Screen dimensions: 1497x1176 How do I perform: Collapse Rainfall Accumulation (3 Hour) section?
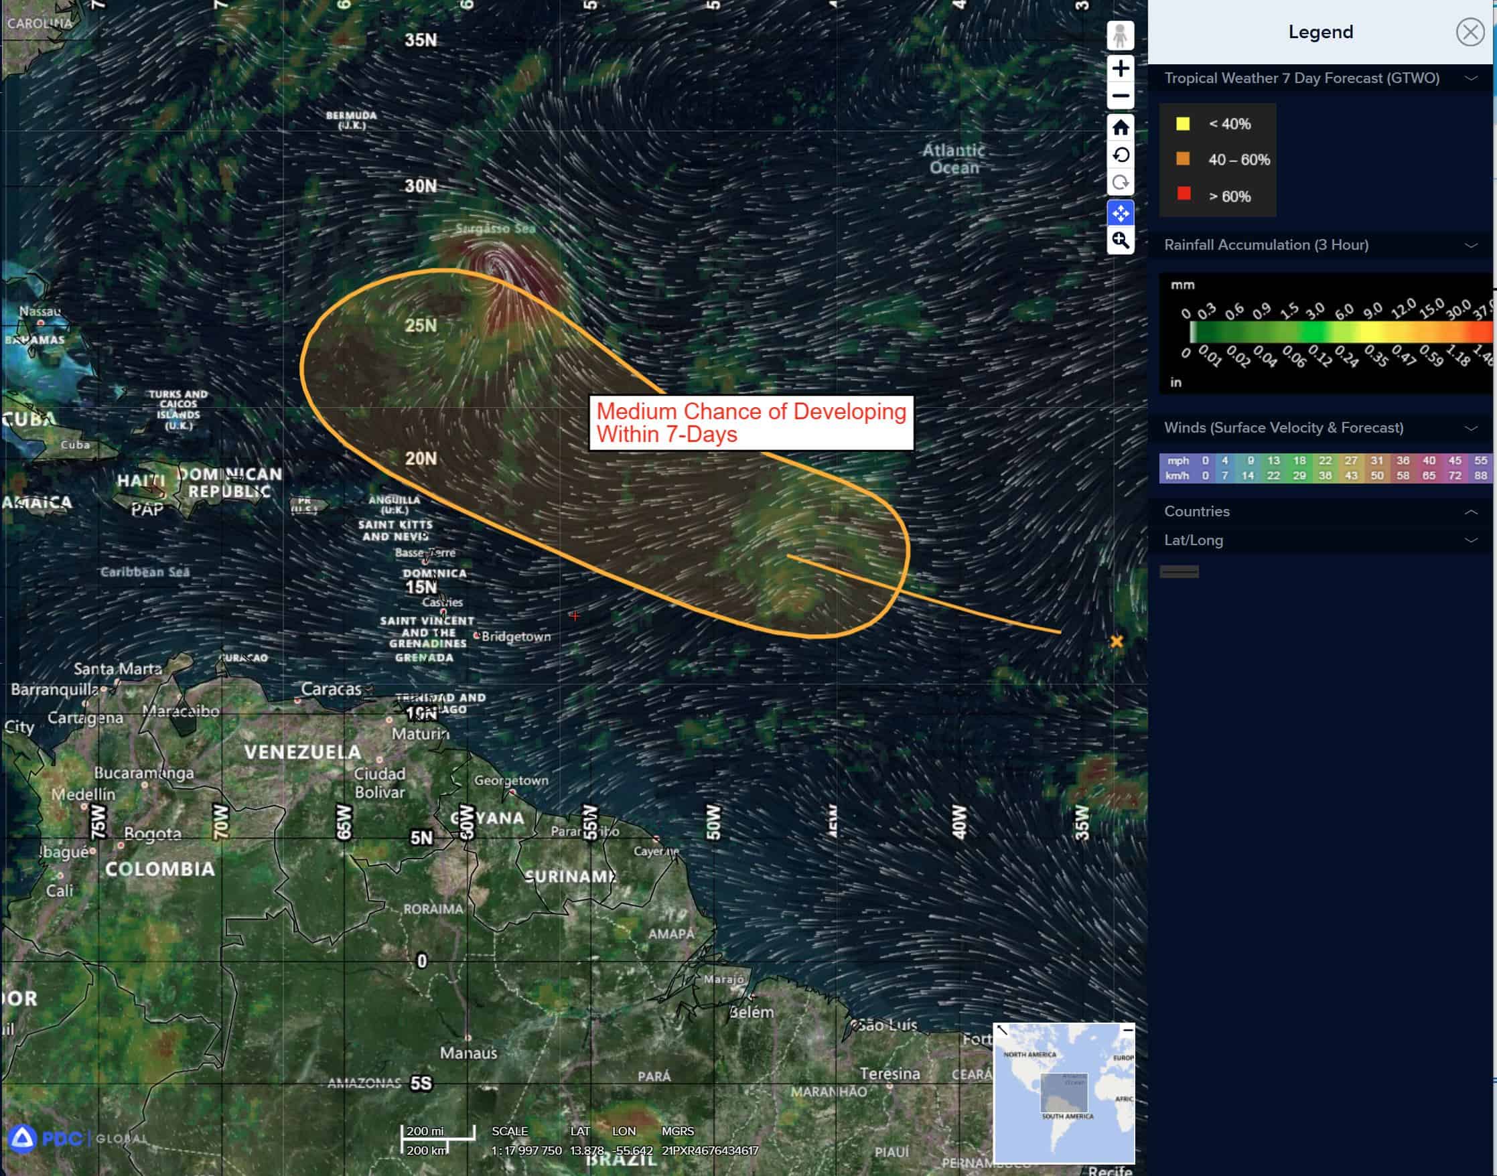(x=1470, y=245)
